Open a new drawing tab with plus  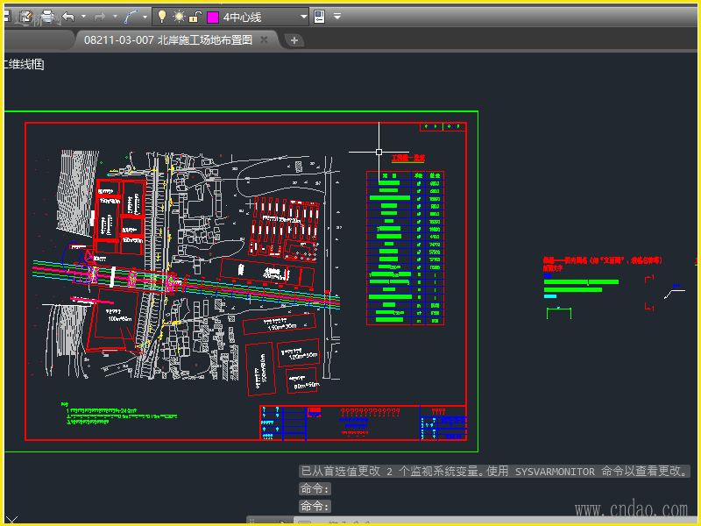(294, 39)
